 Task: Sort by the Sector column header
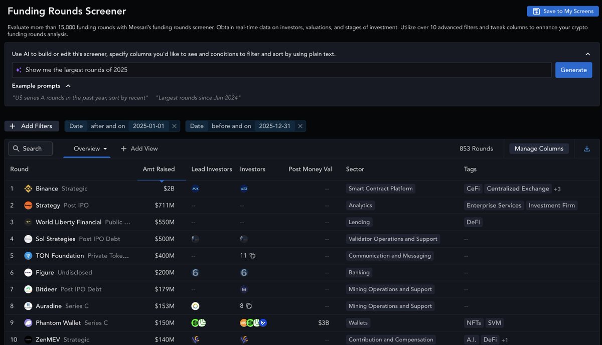point(355,169)
